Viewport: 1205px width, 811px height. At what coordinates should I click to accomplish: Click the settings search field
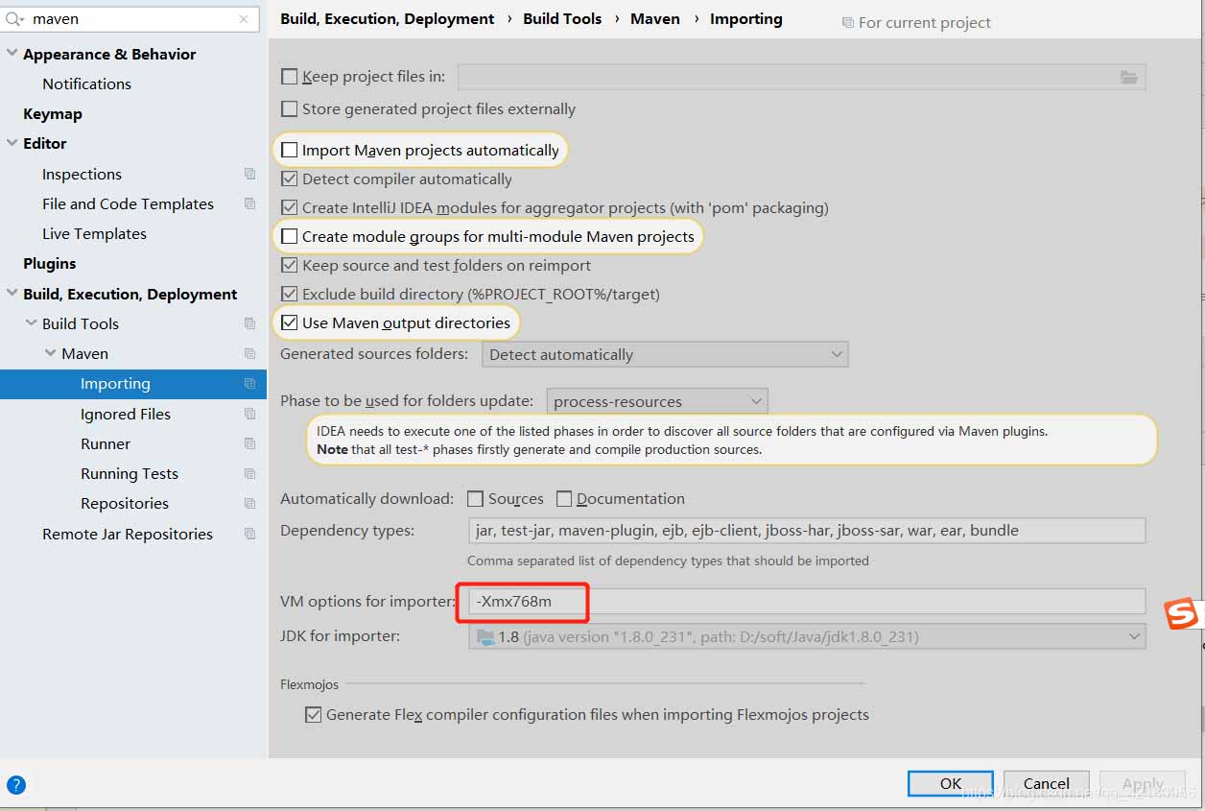pyautogui.click(x=130, y=19)
